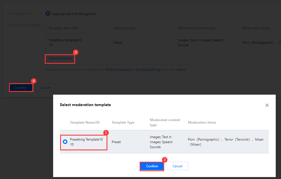Click Template Type header in the dialog
281x179 pixels.
(x=123, y=122)
